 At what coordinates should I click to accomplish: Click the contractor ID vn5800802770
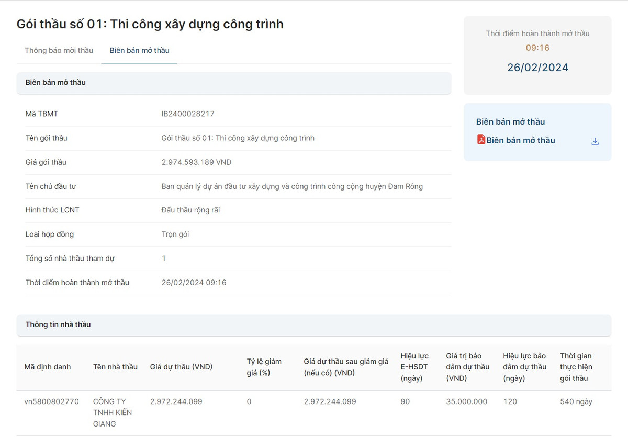click(51, 401)
